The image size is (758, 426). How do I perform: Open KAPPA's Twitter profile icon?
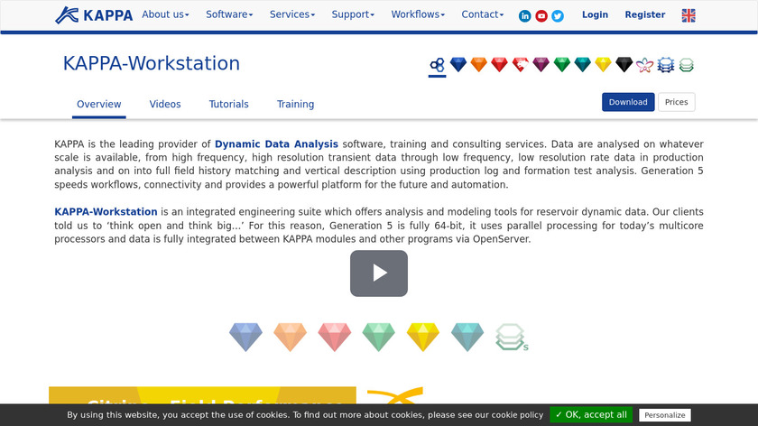point(558,16)
